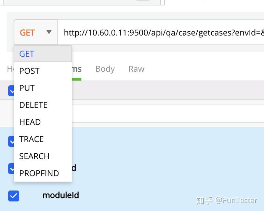Screen dimensions: 264x211
Task: Click the moduleId parameter name
Action: coord(61,195)
